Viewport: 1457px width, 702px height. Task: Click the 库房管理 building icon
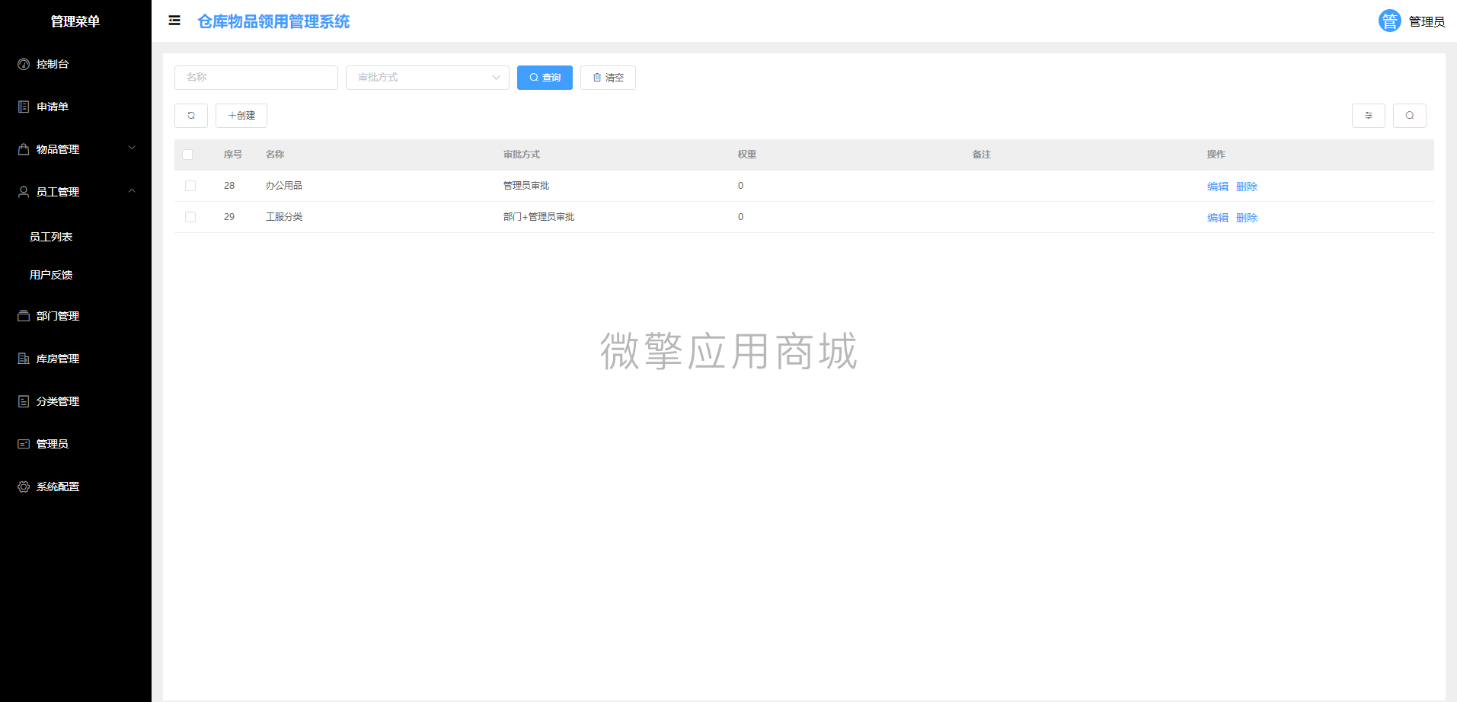[24, 359]
